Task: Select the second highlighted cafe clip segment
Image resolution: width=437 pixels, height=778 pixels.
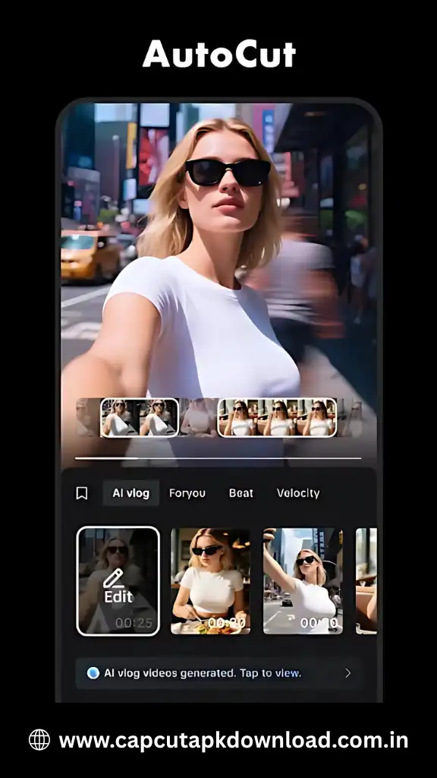Action: (x=277, y=418)
